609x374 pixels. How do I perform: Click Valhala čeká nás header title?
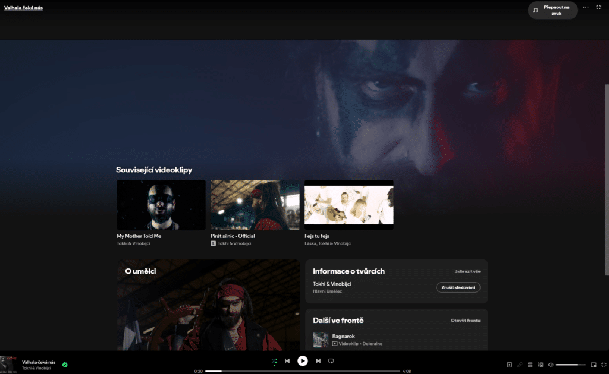[23, 8]
